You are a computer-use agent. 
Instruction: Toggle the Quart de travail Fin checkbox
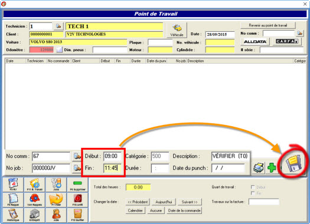pyautogui.click(x=253, y=193)
